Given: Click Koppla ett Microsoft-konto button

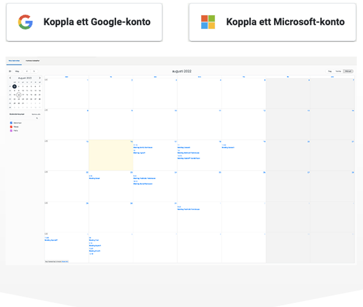Looking at the screenshot, I should [273, 22].
